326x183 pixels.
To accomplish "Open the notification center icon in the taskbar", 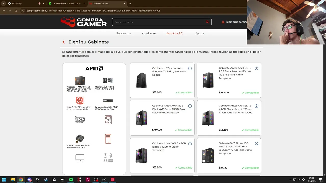I will point(321,180).
